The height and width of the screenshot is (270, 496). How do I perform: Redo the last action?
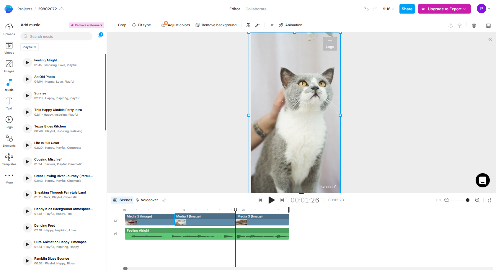click(375, 9)
